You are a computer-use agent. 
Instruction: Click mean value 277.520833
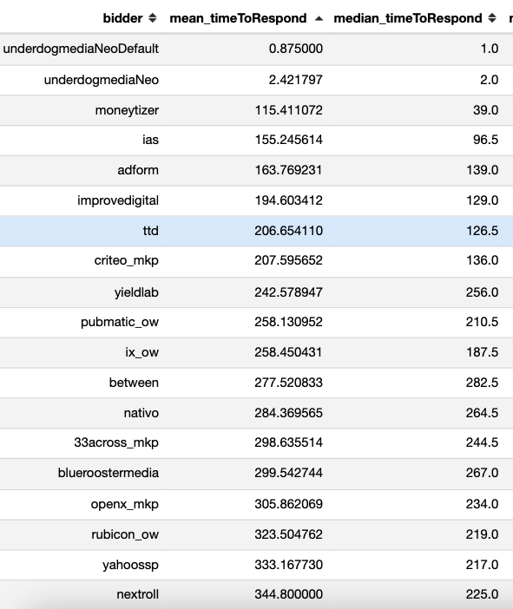pos(289,383)
